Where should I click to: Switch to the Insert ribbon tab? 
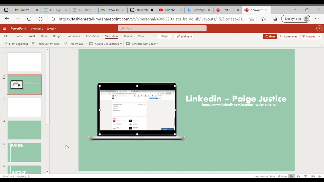pos(32,36)
